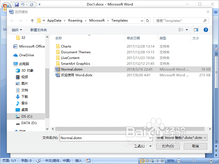Open recent locations dropdown arrow
This screenshot has height=164, width=219.
tap(27, 21)
